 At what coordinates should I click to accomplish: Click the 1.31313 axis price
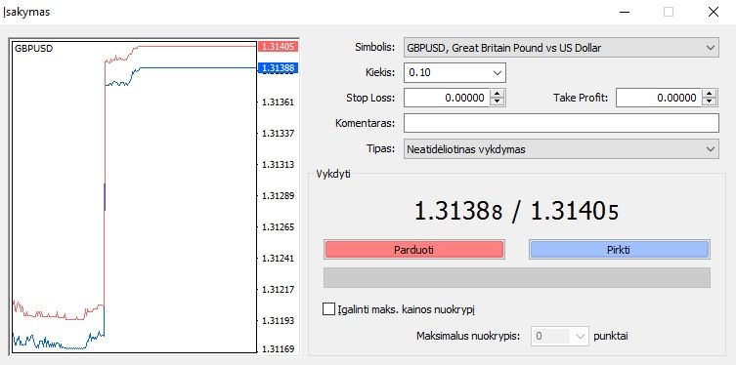coord(278,165)
